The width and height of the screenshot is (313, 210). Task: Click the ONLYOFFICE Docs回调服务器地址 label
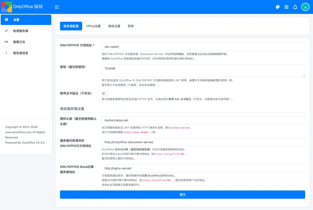tap(77, 169)
